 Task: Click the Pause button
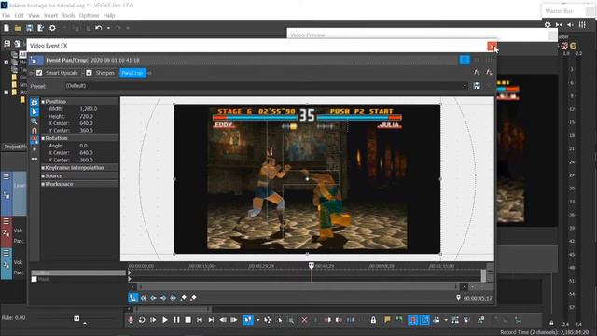click(176, 320)
